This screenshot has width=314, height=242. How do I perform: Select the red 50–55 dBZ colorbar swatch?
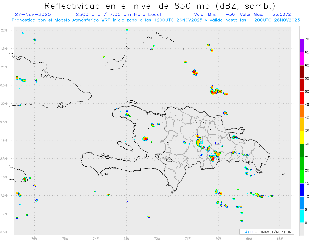tap(302, 85)
